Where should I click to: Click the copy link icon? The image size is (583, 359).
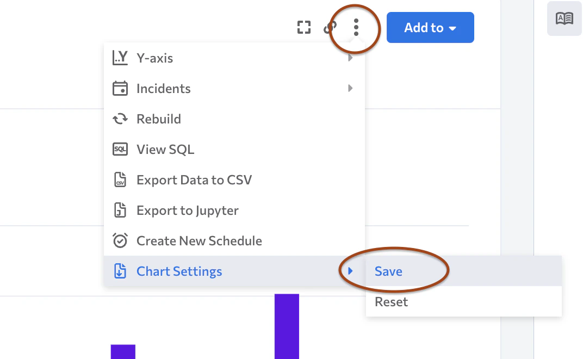click(x=330, y=28)
